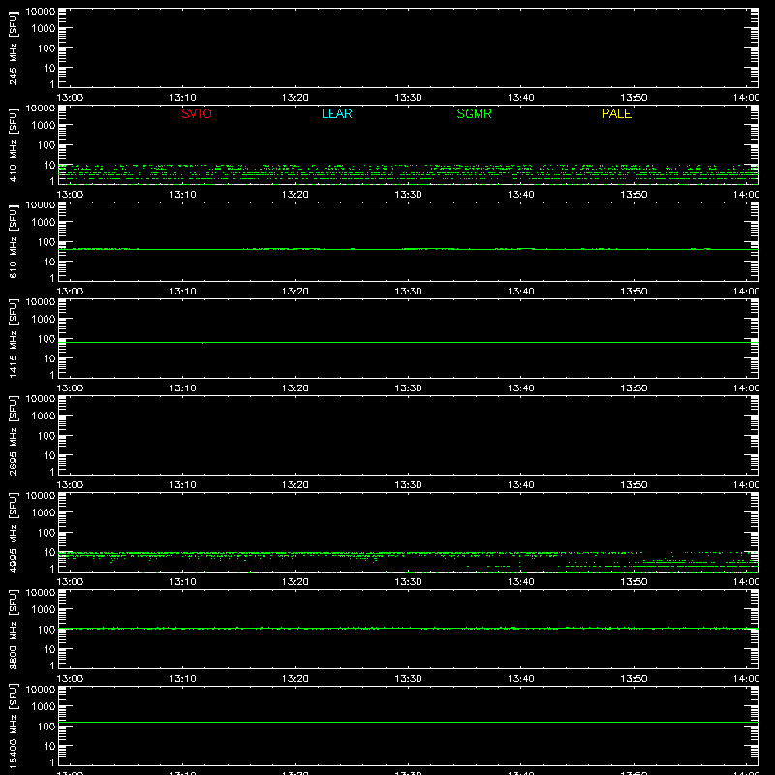Select the 610 MHz [SFU] axis title
Screen dimensions: 775x775
(x=13, y=241)
